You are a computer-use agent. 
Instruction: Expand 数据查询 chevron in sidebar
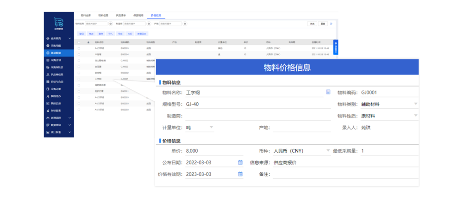70,125
